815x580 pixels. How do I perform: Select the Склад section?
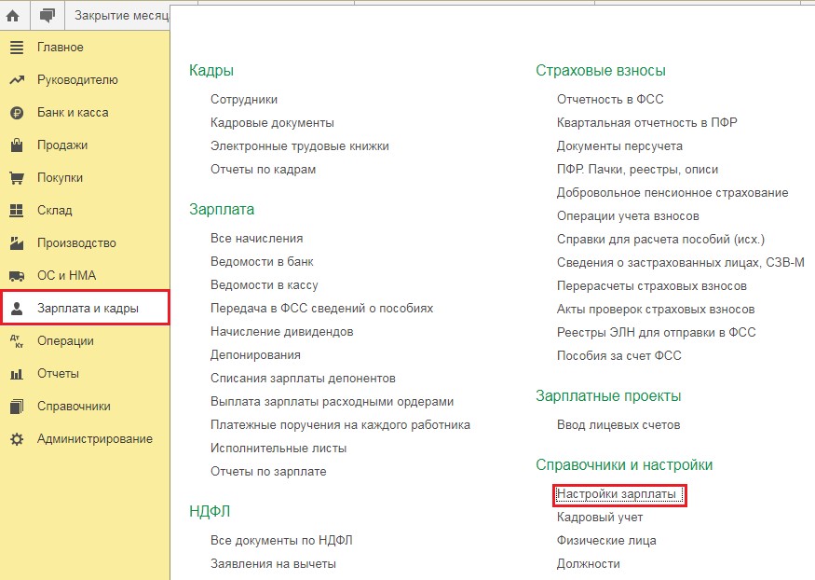(x=55, y=211)
